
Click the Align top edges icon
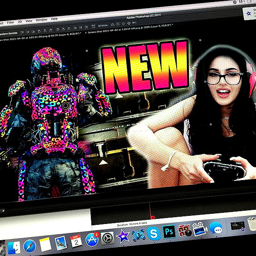tap(22, 32)
